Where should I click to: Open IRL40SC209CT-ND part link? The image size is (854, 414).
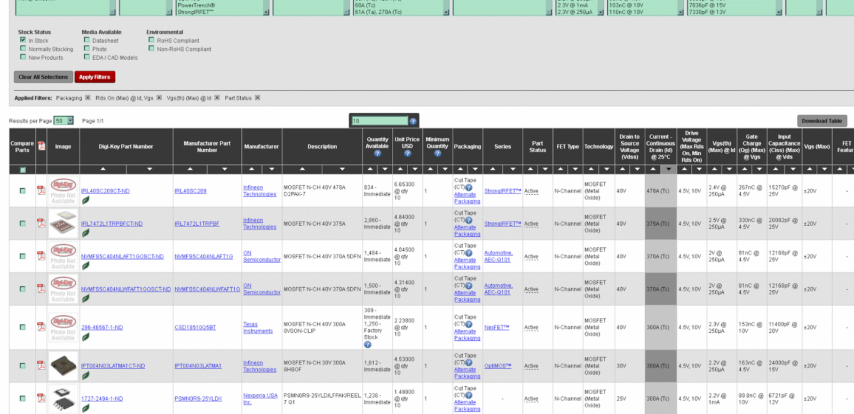click(105, 191)
